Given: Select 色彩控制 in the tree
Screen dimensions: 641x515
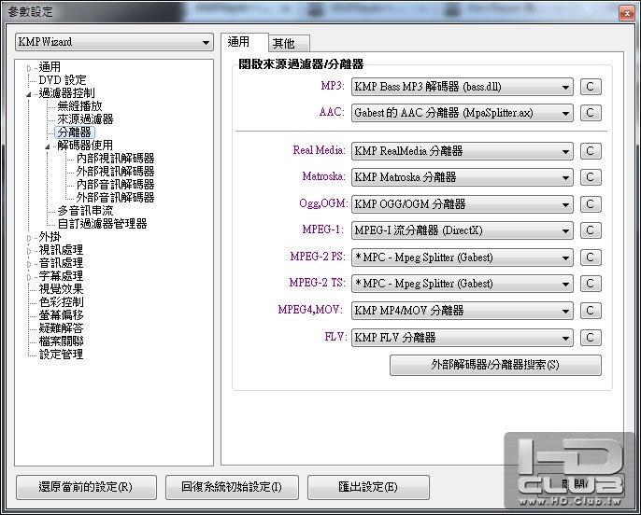Looking at the screenshot, I should pyautogui.click(x=62, y=302).
